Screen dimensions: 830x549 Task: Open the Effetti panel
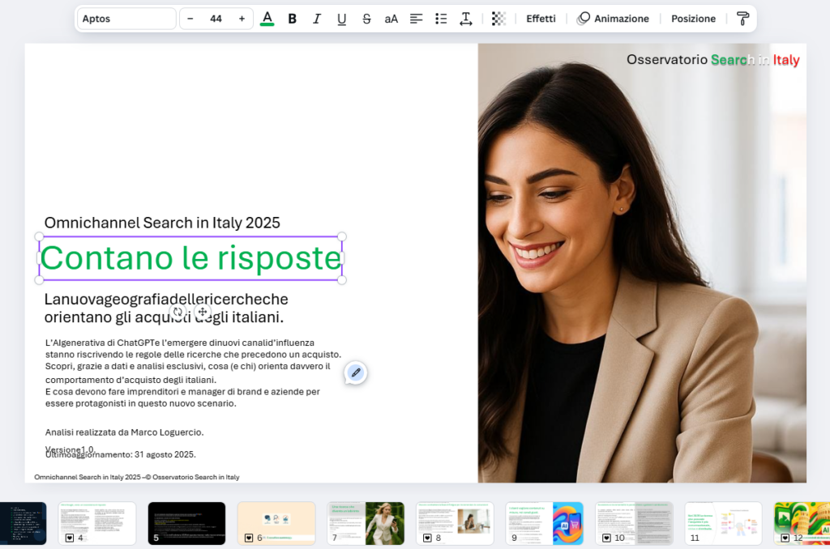click(541, 18)
